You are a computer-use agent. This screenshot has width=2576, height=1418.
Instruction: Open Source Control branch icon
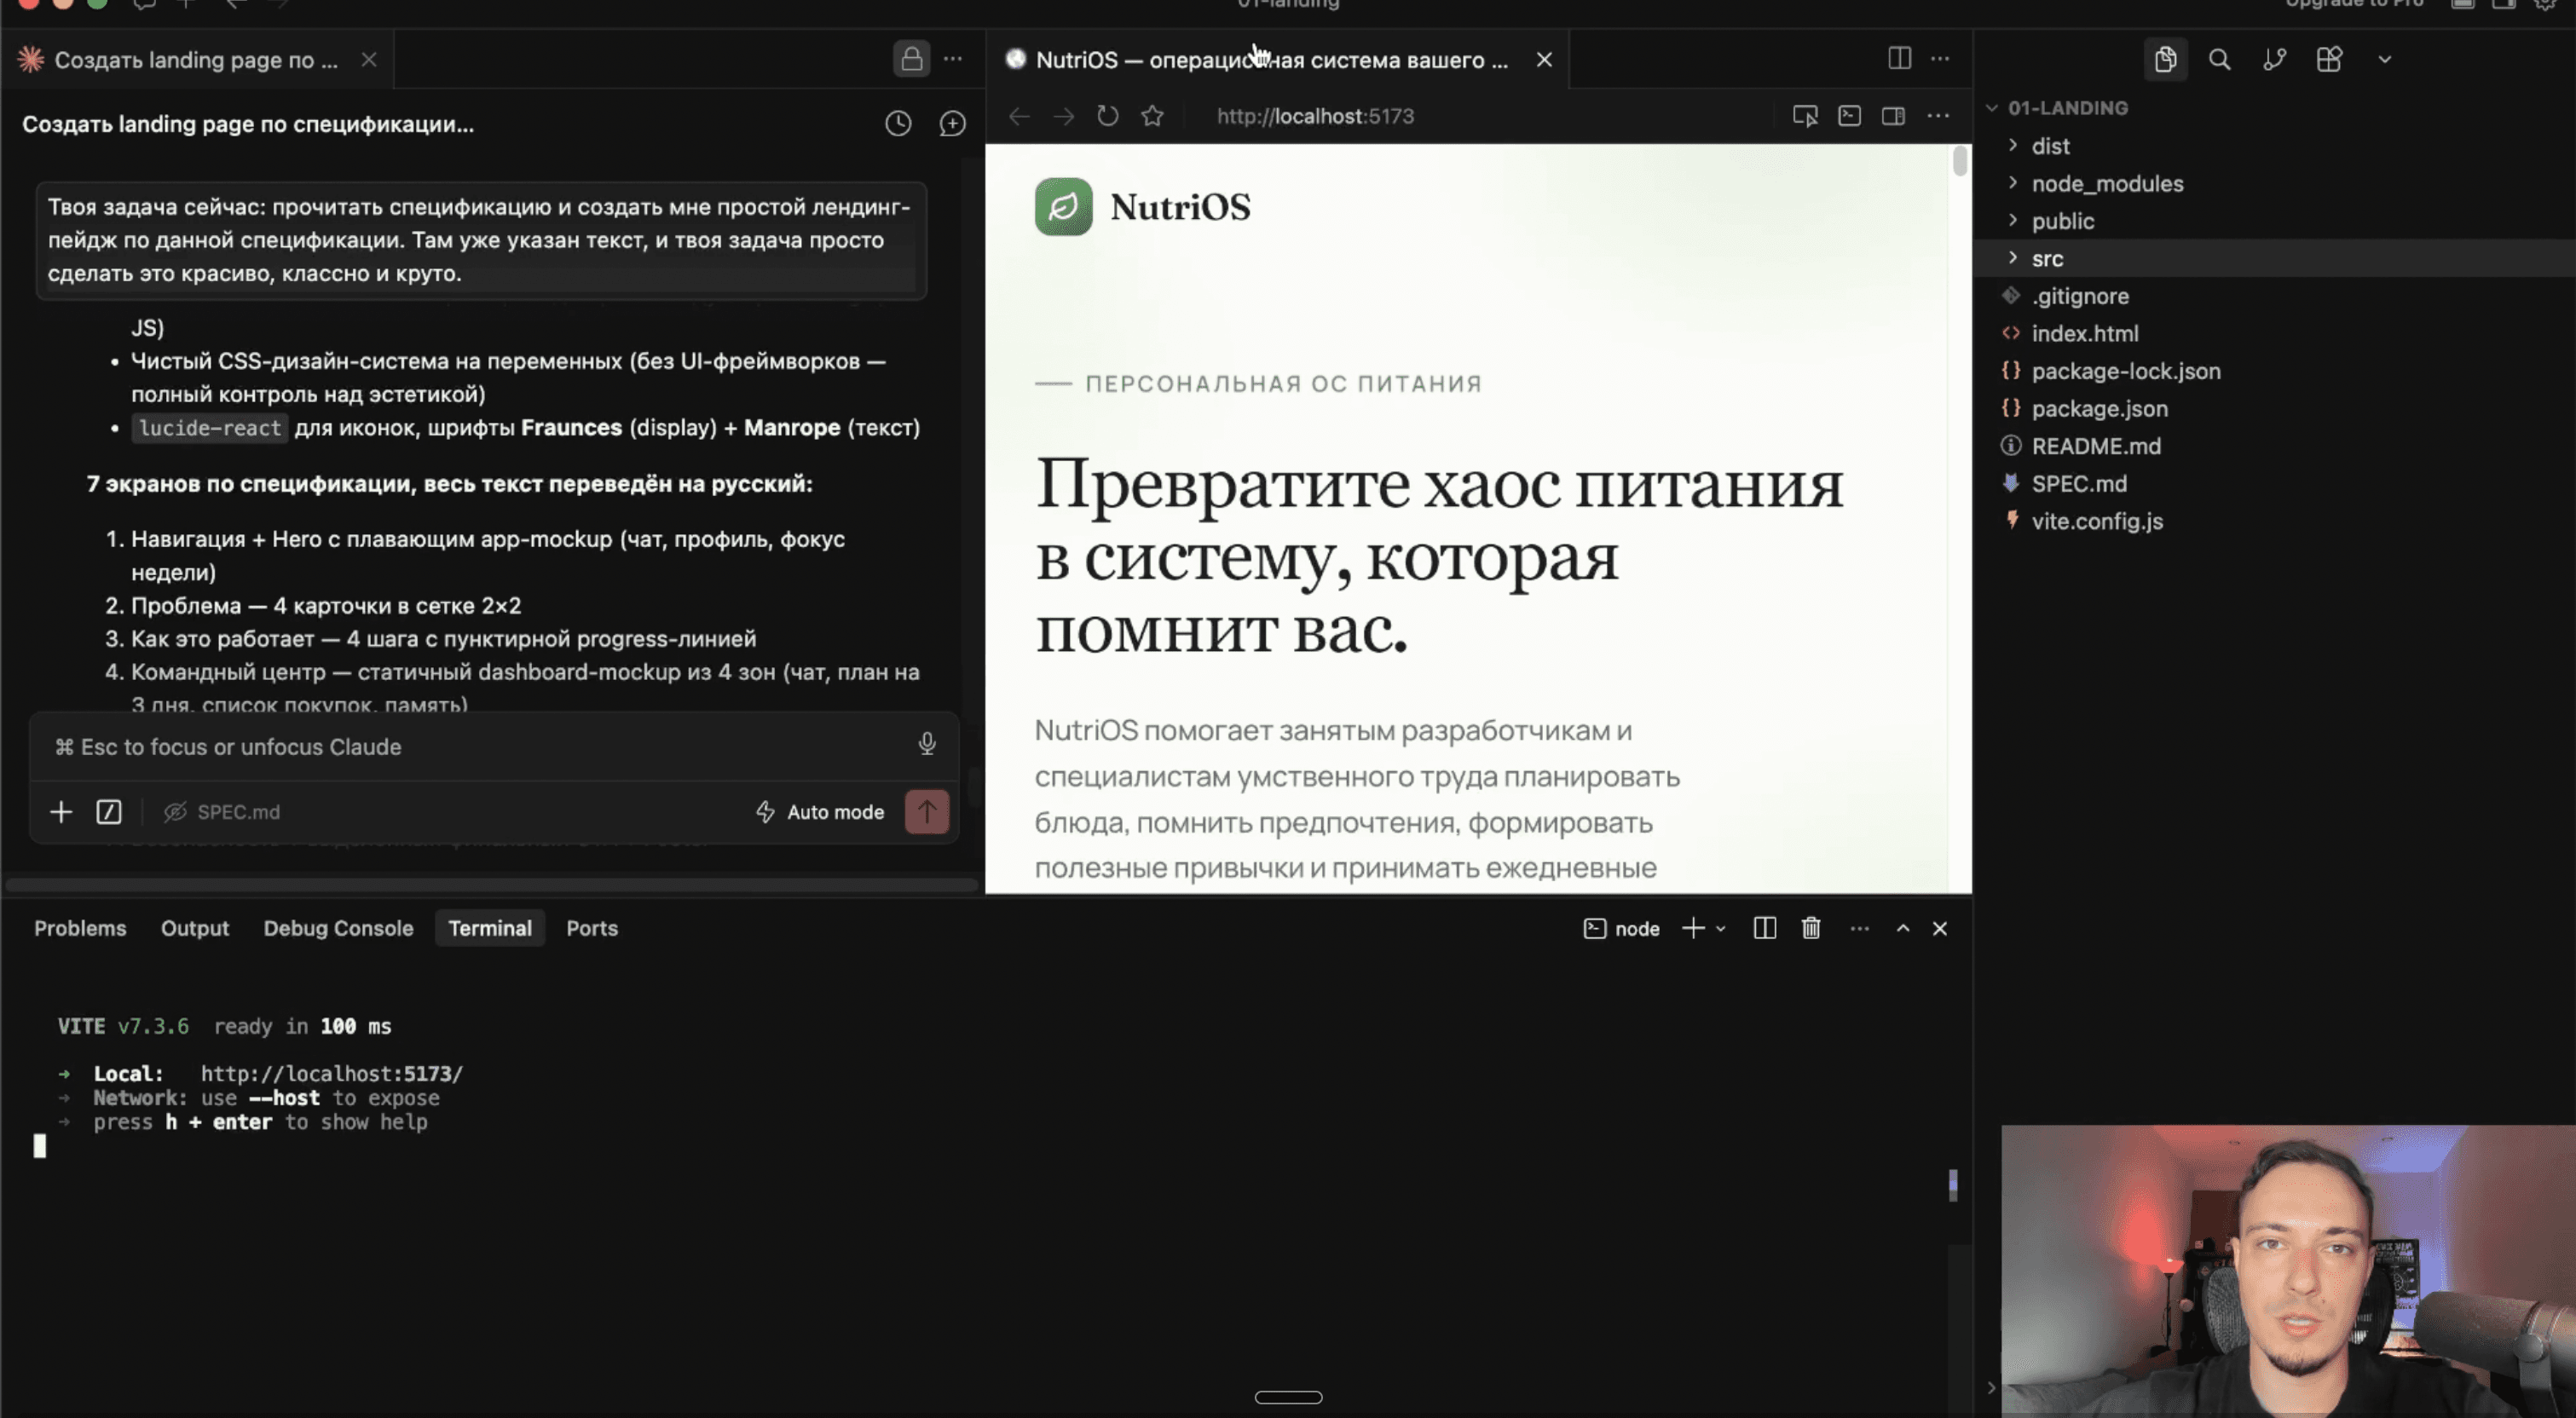[2274, 60]
